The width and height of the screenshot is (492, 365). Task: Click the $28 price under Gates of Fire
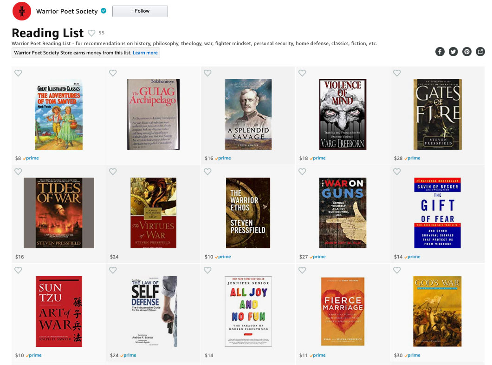click(x=398, y=158)
